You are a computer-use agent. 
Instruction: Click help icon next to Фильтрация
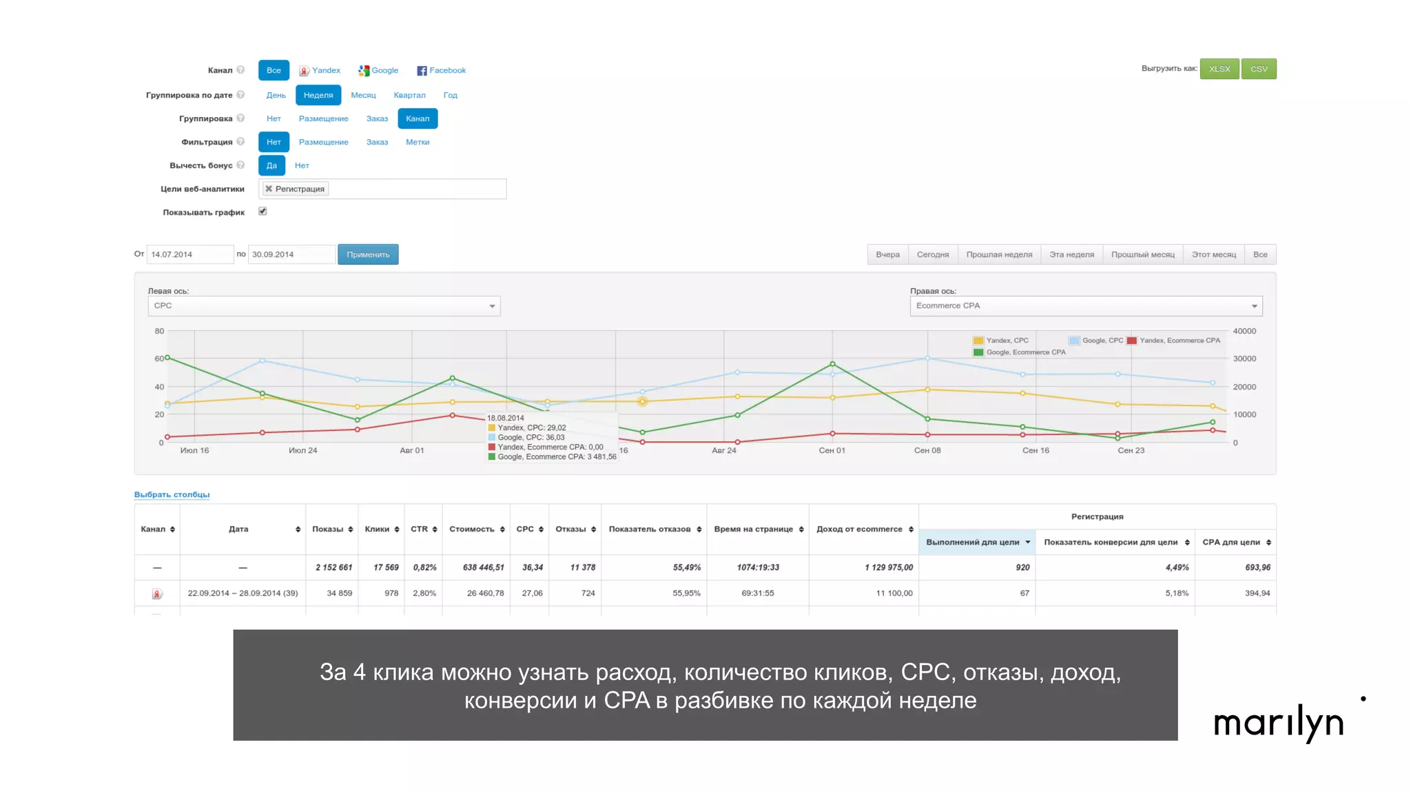[x=240, y=141]
